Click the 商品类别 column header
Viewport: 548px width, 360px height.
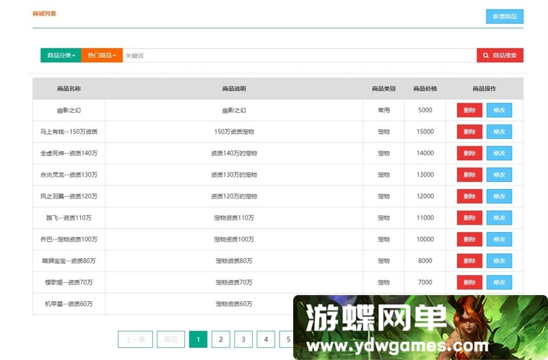(384, 89)
